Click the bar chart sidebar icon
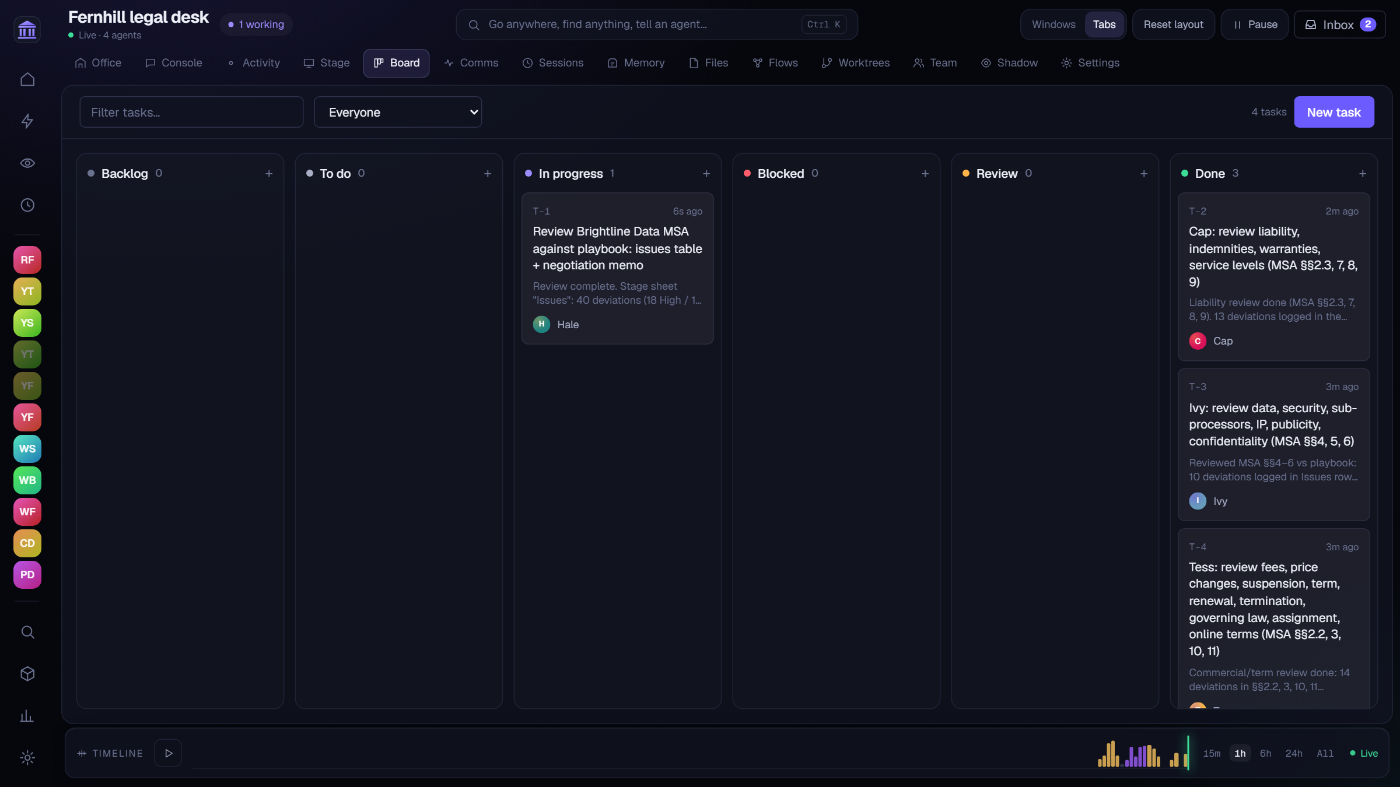 [x=27, y=716]
